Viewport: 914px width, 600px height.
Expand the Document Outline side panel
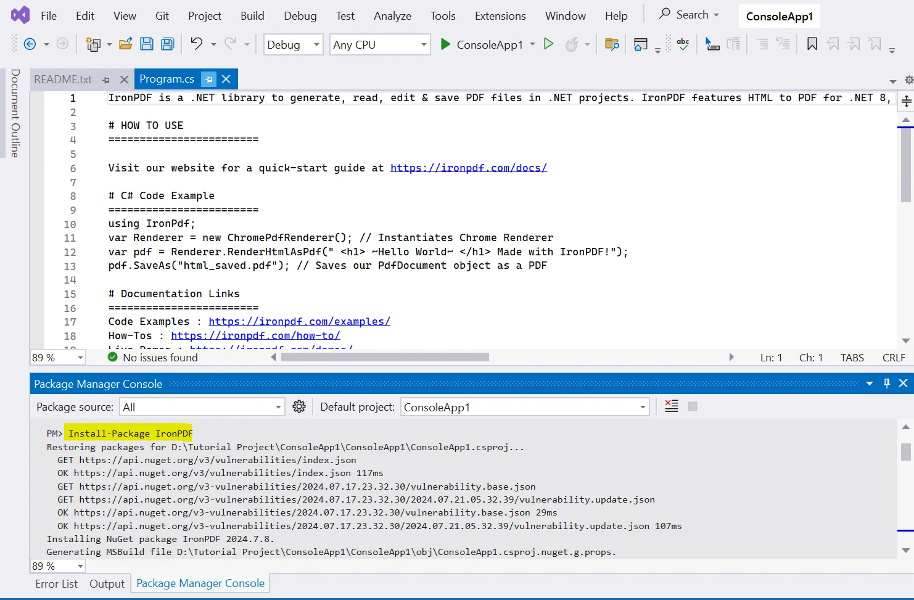tap(15, 113)
